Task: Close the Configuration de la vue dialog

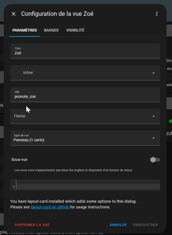Action: (14, 14)
